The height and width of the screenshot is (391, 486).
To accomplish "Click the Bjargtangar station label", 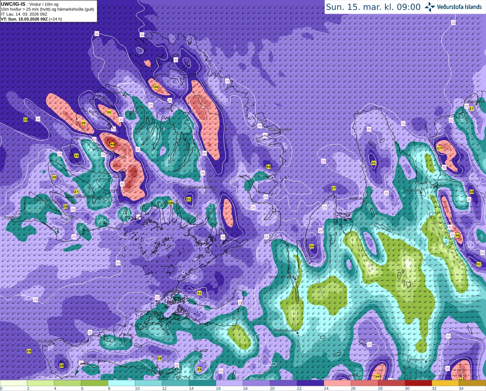I will [12, 218].
